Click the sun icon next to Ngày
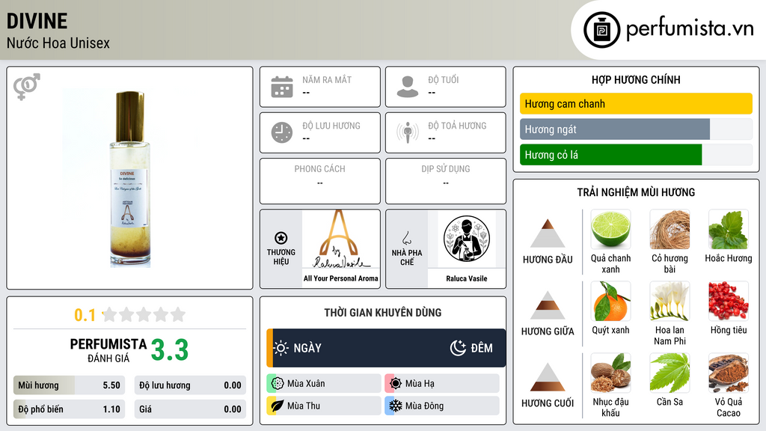Image resolution: width=766 pixels, height=431 pixels. (x=281, y=348)
